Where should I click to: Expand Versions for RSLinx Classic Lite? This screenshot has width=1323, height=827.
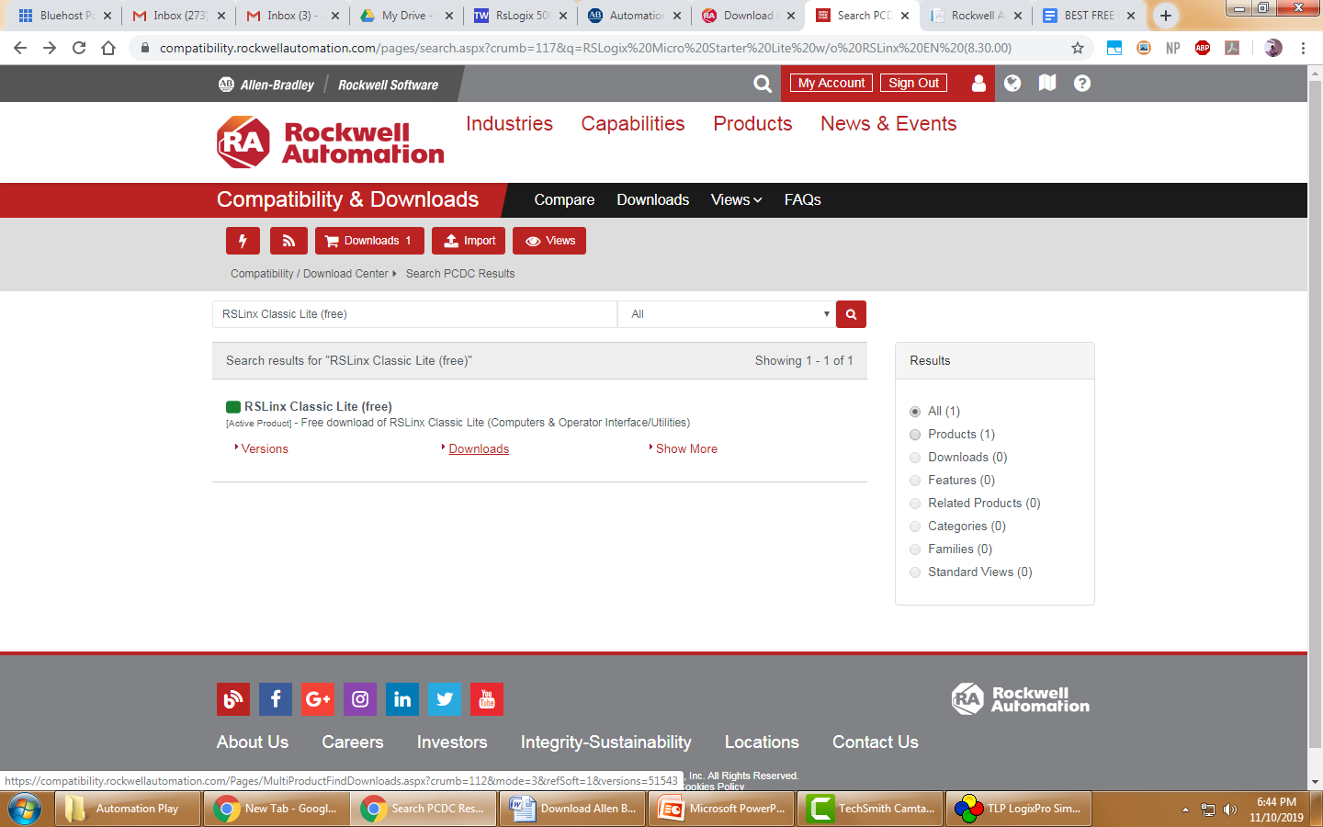(265, 449)
